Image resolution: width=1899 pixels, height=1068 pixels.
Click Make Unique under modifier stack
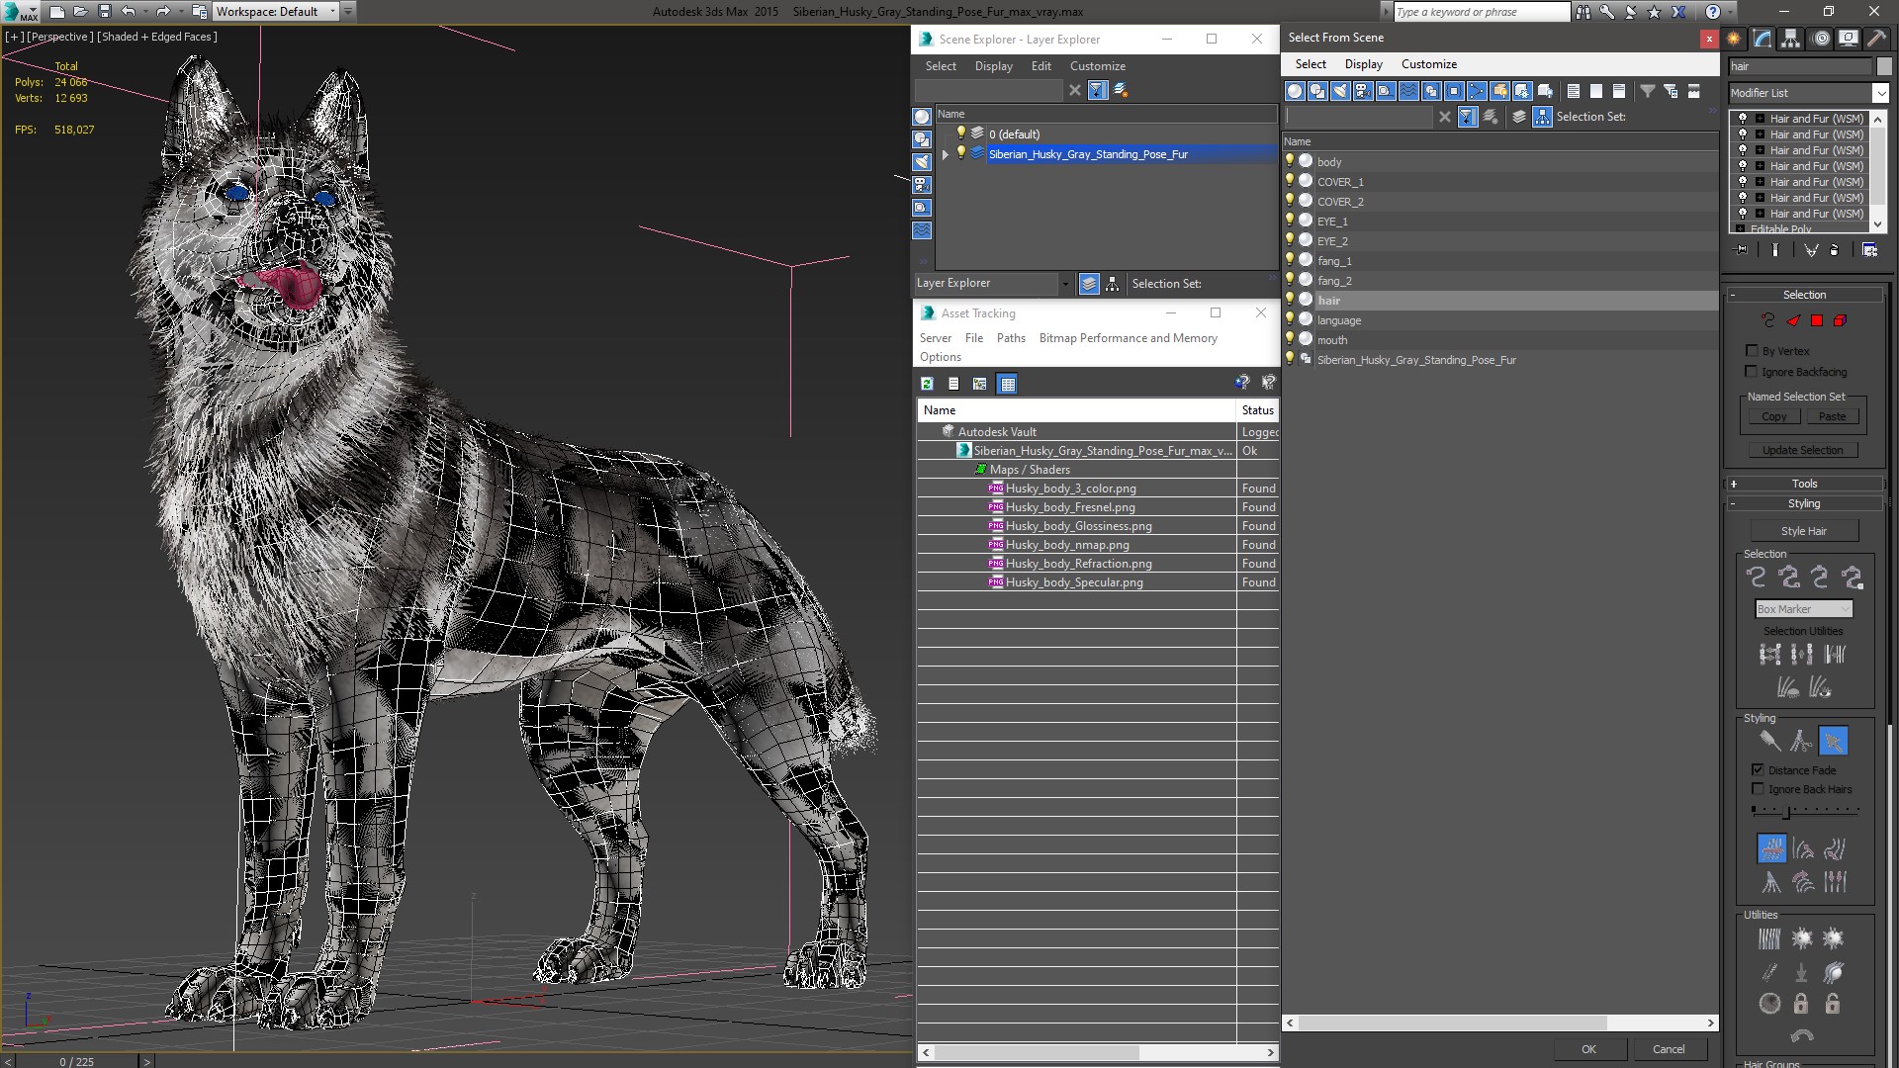(x=1810, y=250)
